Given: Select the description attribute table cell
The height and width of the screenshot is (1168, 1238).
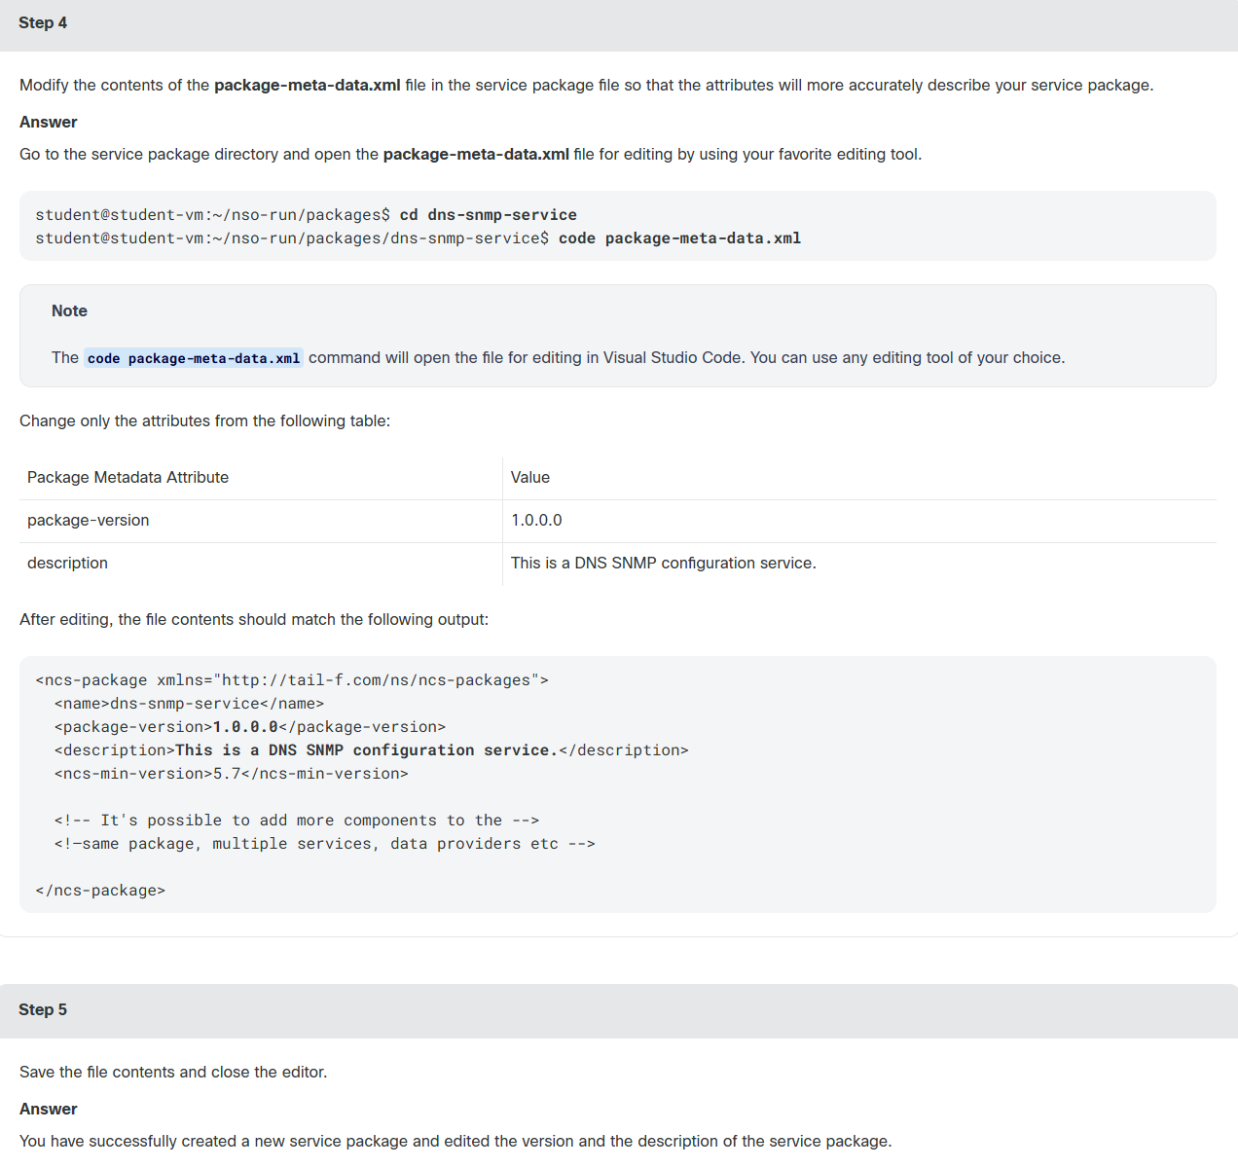Looking at the screenshot, I should tap(261, 564).
